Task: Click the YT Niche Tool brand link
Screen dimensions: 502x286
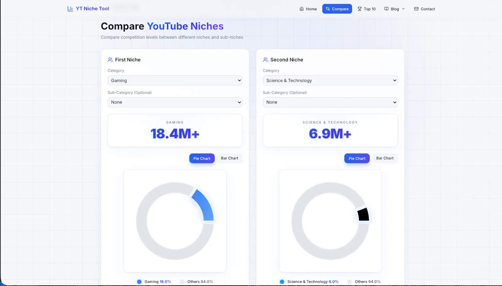Action: [x=88, y=9]
